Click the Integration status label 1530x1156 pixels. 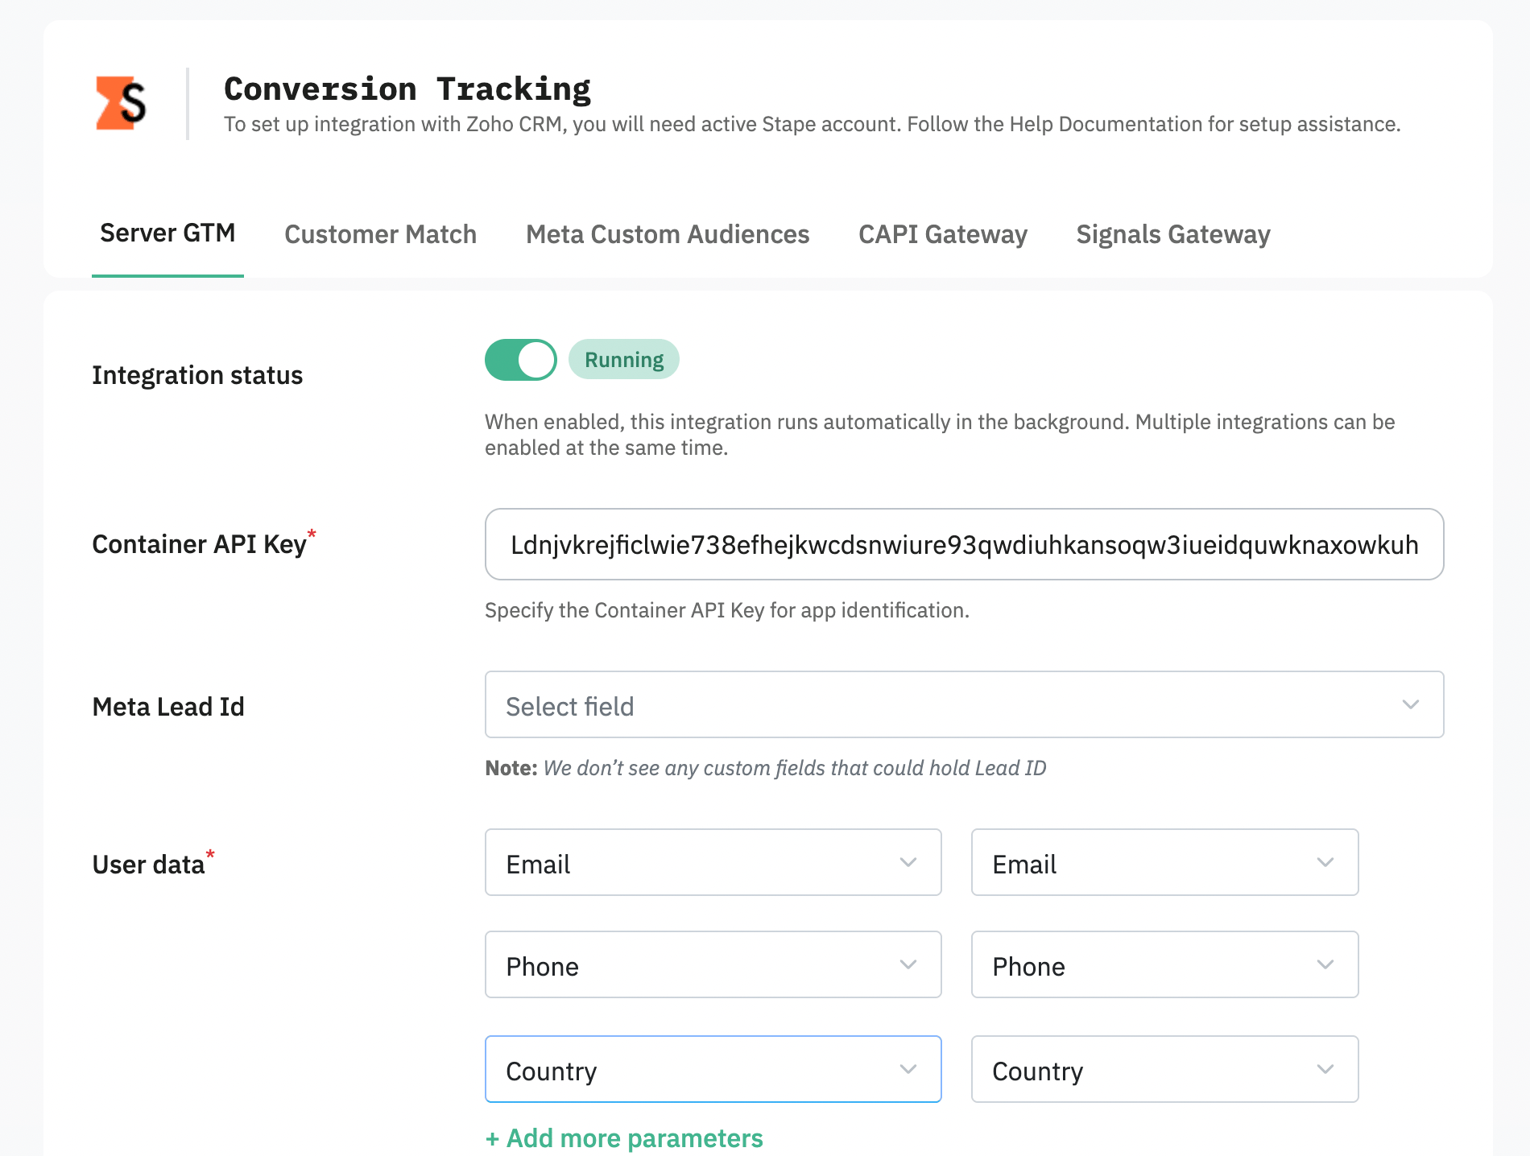pyautogui.click(x=197, y=375)
